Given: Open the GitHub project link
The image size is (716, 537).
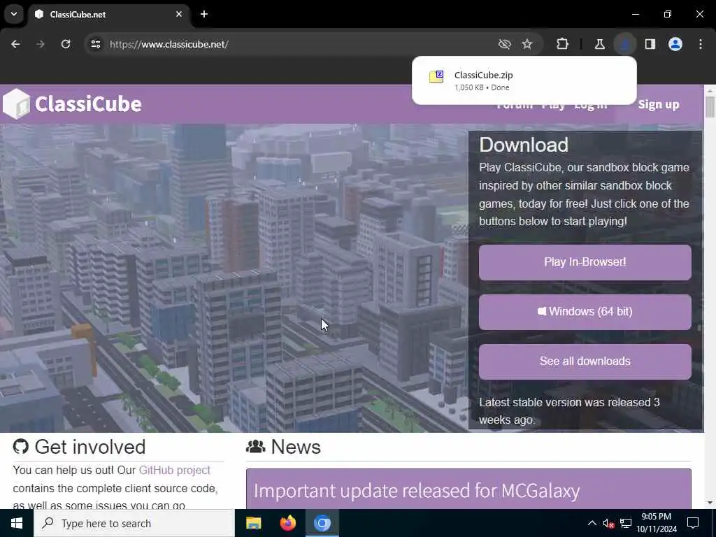Looking at the screenshot, I should 174,470.
